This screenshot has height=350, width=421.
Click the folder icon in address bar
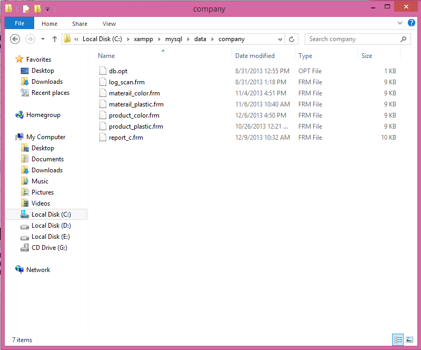[x=67, y=39]
